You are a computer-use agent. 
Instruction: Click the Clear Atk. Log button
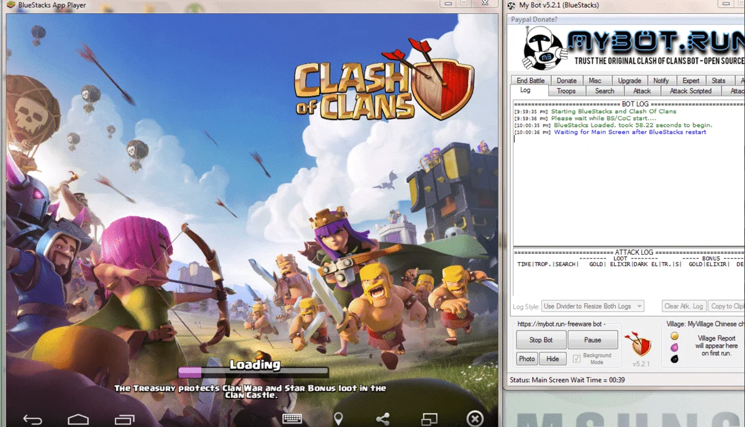pos(684,306)
